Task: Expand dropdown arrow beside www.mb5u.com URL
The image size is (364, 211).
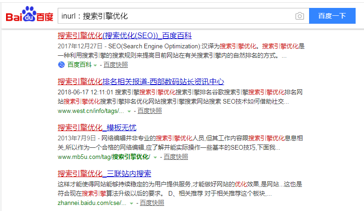Action: click(155, 158)
